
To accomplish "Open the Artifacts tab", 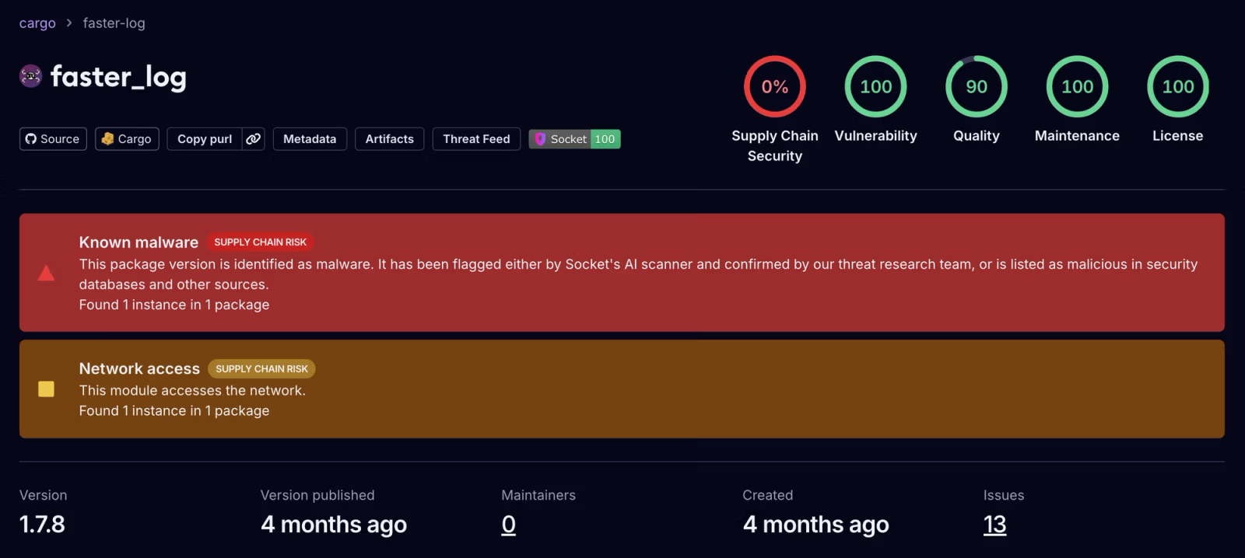I will tap(390, 139).
